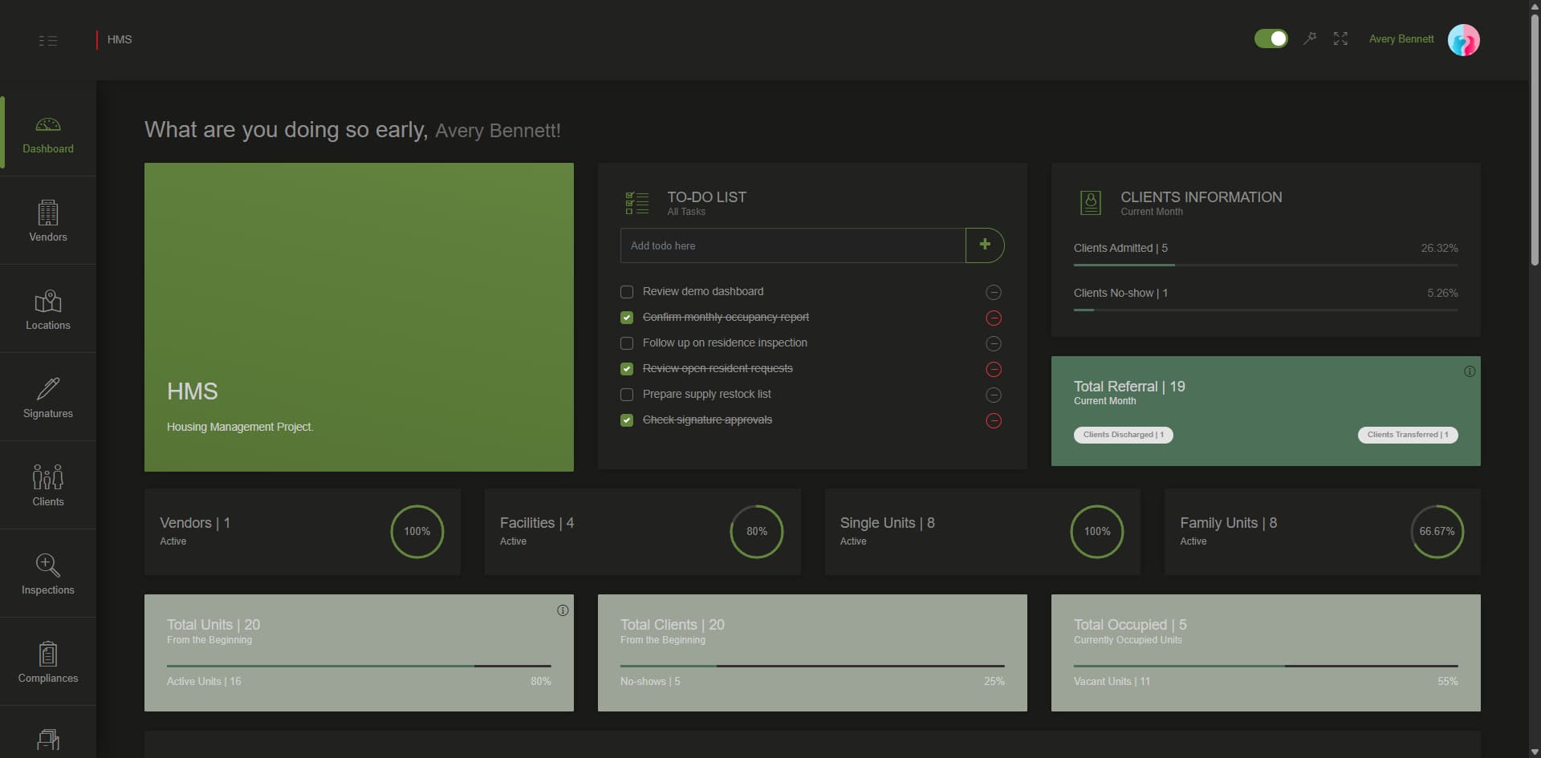This screenshot has width=1541, height=758.
Task: Click the 'Total Referral | 19' heading
Action: 1129,387
